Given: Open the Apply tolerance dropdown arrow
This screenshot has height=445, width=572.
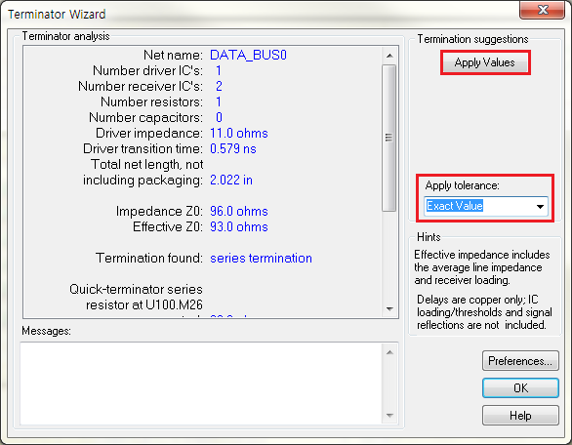Looking at the screenshot, I should tap(540, 207).
